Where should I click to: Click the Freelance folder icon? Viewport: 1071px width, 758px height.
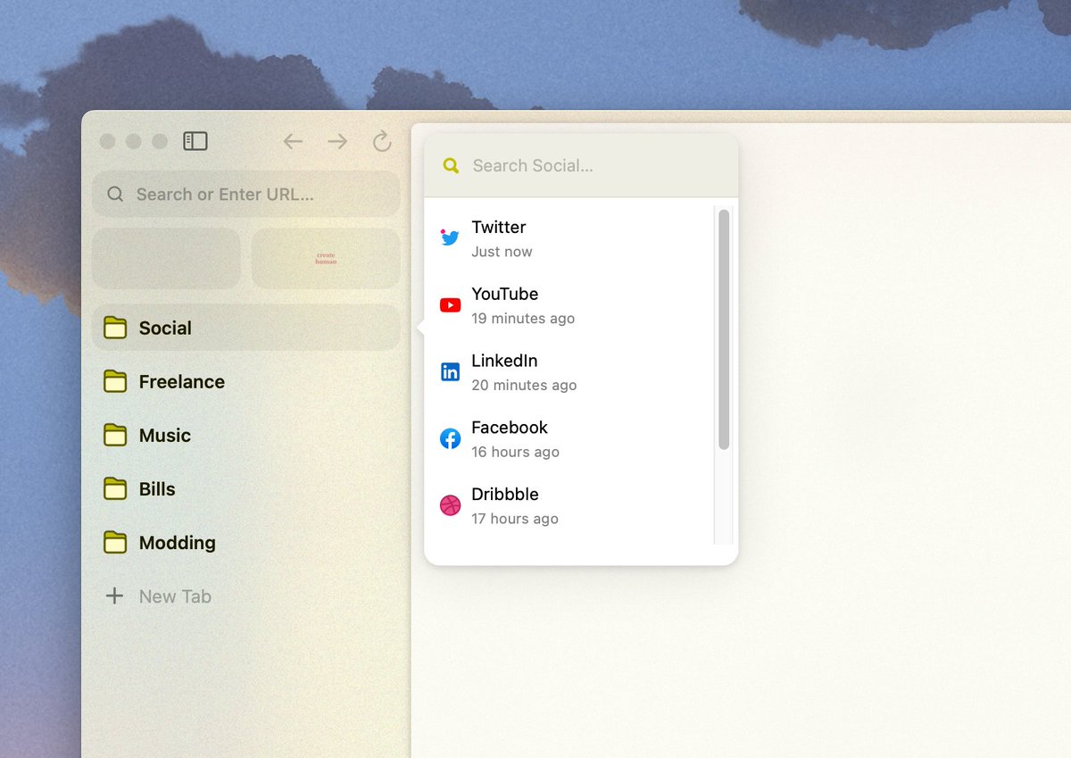(x=115, y=381)
